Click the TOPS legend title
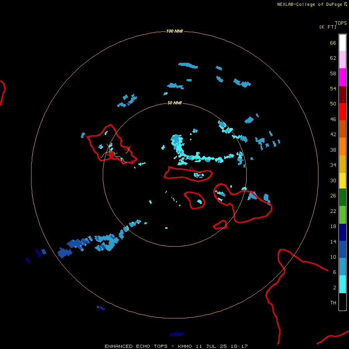 pyautogui.click(x=341, y=23)
